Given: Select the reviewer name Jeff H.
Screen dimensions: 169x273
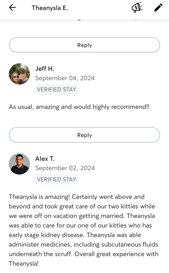Looking at the screenshot, I should 45,69.
